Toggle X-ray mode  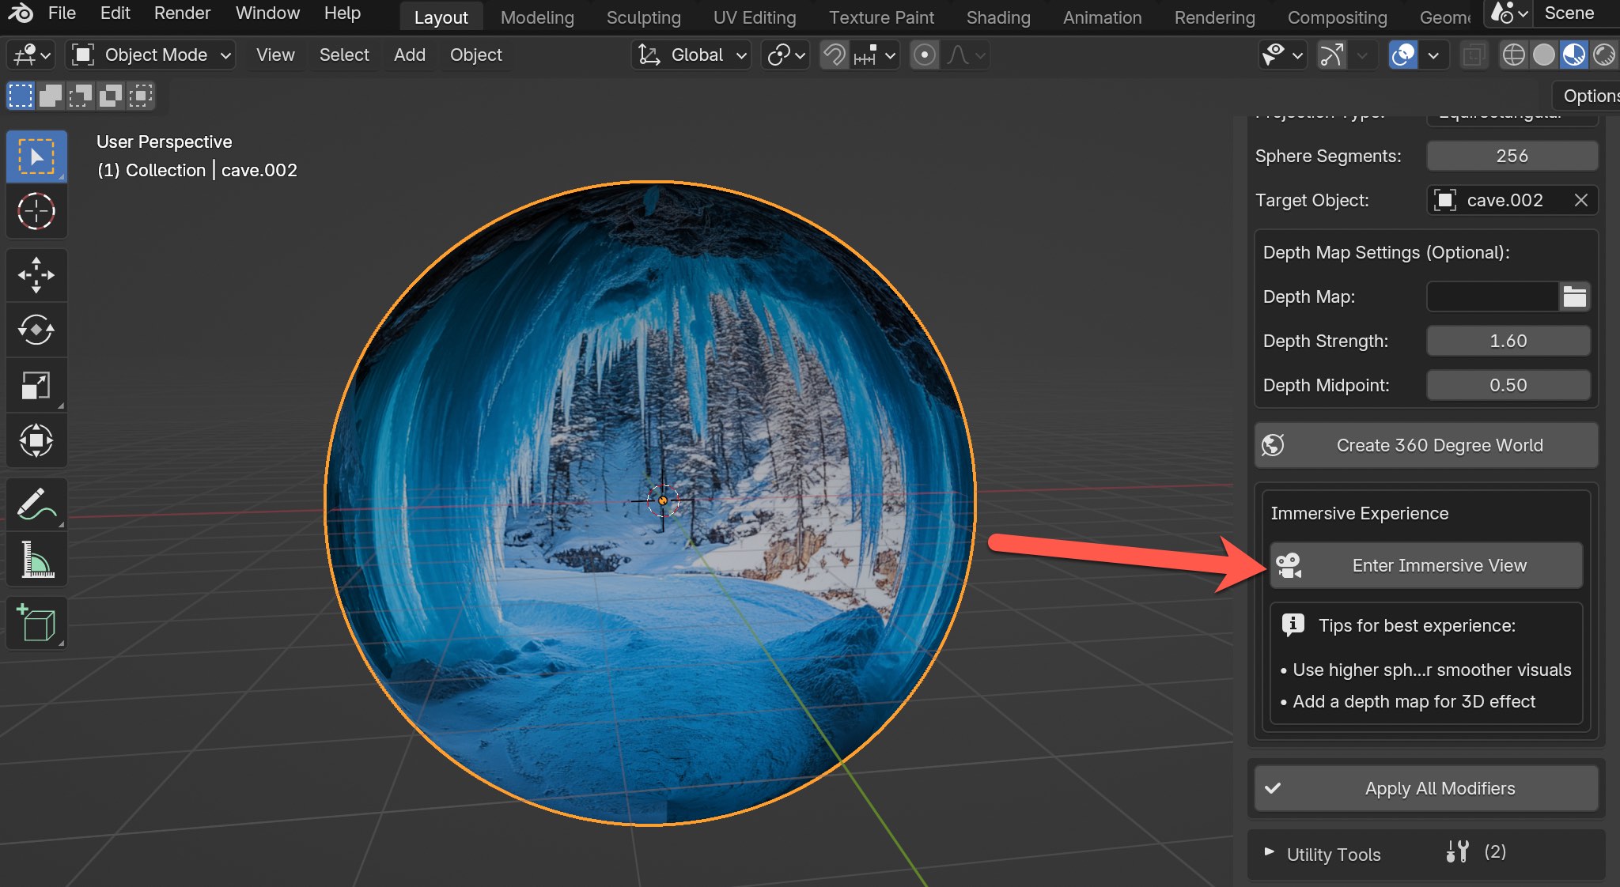click(x=1474, y=55)
